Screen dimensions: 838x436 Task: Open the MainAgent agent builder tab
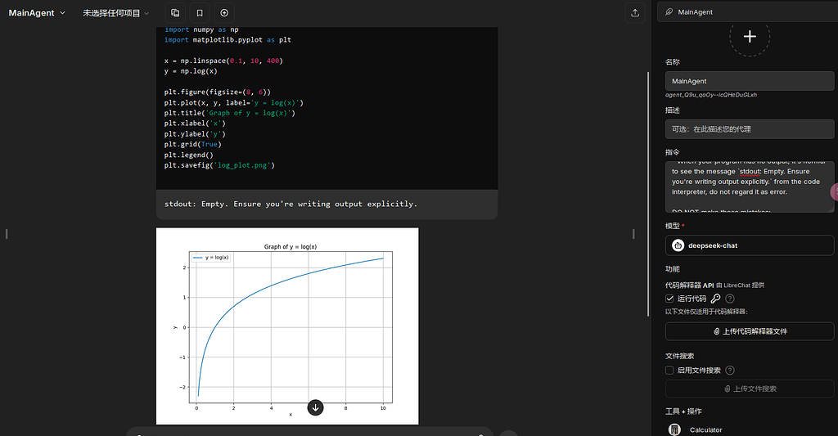(747, 11)
